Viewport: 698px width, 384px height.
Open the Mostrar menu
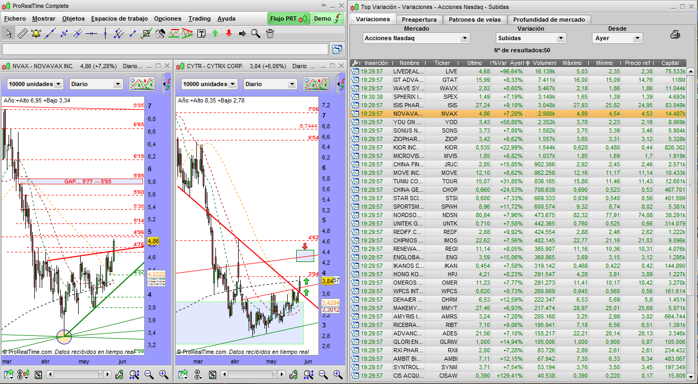44,18
